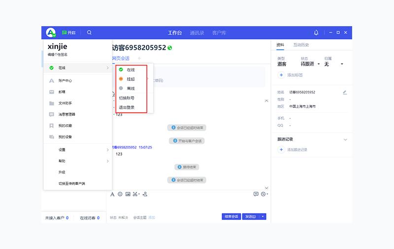Click the send image icon
The width and height of the screenshot is (394, 249).
coord(128,194)
